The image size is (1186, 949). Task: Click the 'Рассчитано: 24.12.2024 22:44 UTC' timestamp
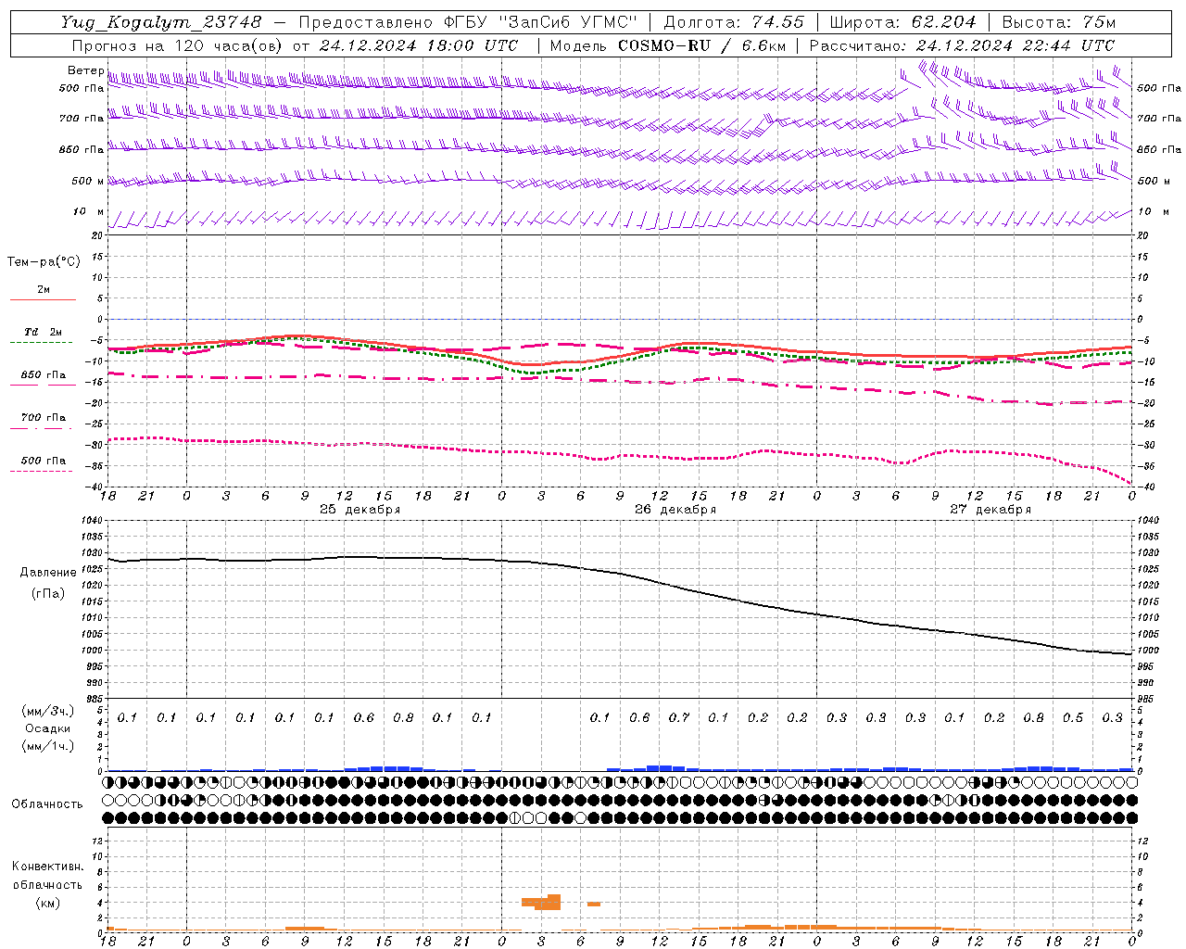click(962, 45)
